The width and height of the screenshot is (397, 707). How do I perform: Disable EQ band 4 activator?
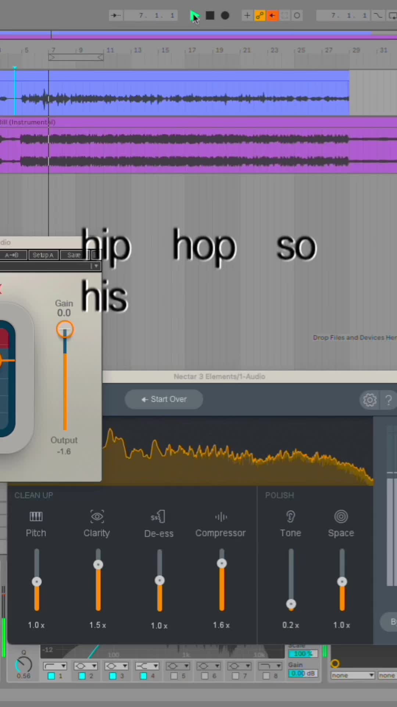coord(144,676)
